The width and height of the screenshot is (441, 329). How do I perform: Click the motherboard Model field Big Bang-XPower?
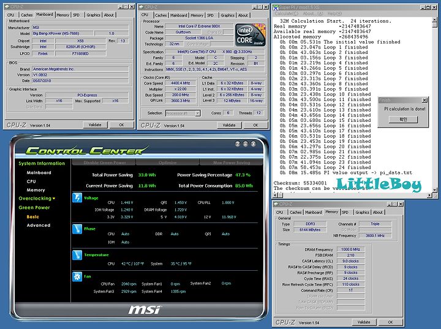point(62,34)
